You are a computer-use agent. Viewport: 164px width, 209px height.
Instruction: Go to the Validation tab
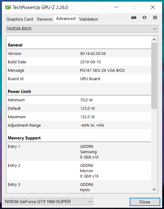[89, 19]
